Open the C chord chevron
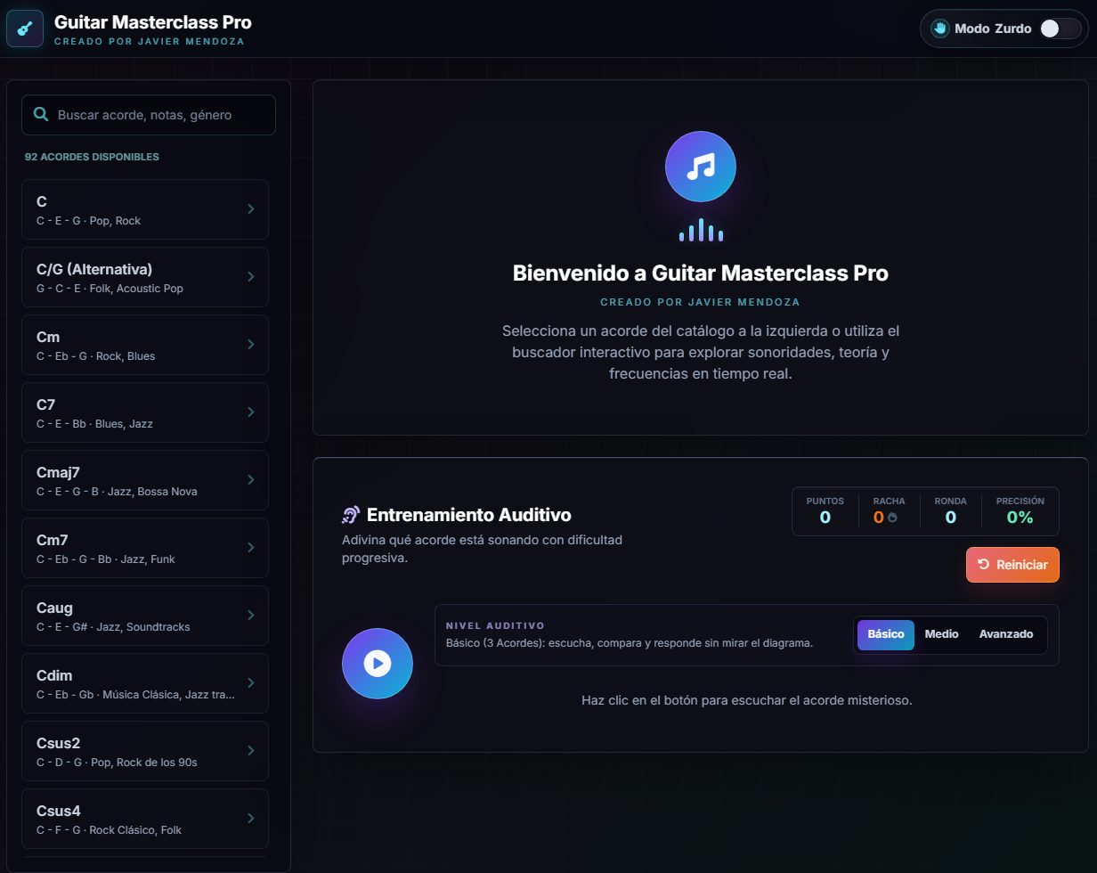The width and height of the screenshot is (1097, 873). [251, 208]
